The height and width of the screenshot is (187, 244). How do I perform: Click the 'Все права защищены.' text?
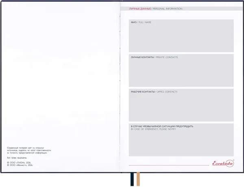(17, 158)
